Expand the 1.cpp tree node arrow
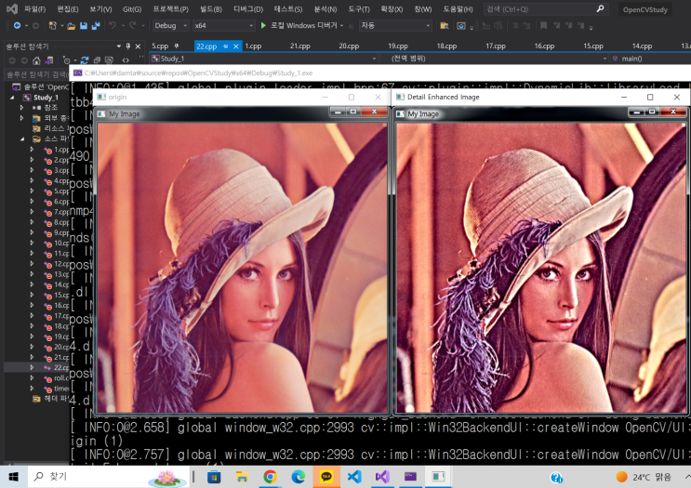This screenshot has width=691, height=488. [32, 150]
